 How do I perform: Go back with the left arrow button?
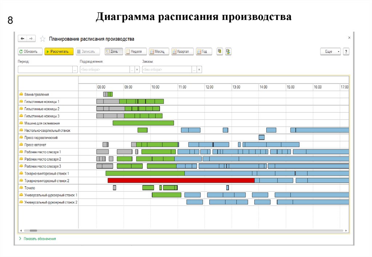(x=22, y=38)
